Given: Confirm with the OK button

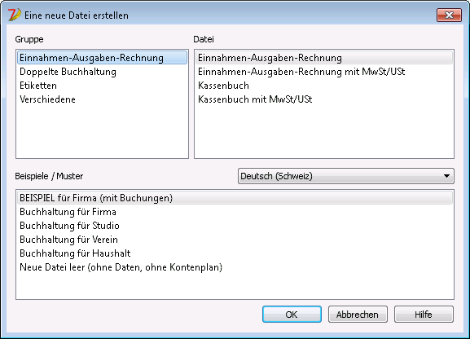Looking at the screenshot, I should tap(292, 315).
